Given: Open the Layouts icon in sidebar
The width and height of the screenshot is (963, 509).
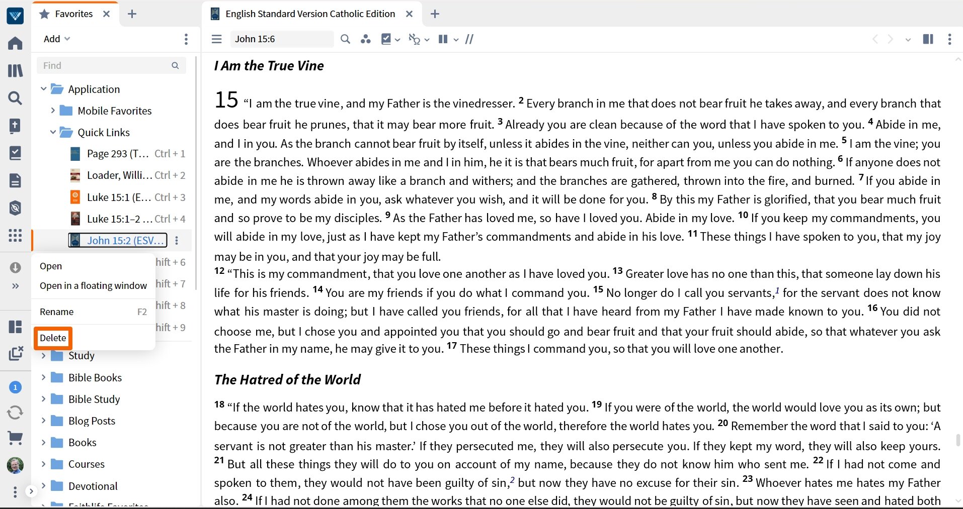Looking at the screenshot, I should (15, 327).
